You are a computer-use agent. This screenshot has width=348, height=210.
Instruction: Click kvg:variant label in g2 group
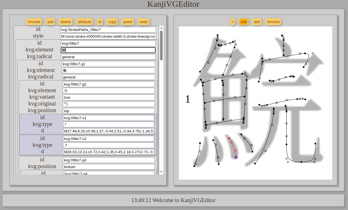coord(42,97)
